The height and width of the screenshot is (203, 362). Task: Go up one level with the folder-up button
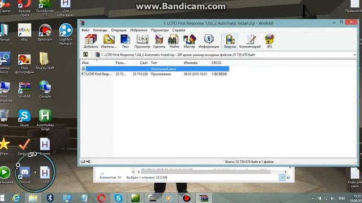[x=85, y=55]
